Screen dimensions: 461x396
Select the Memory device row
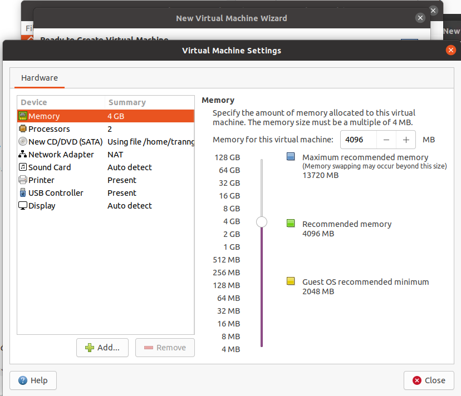pos(106,116)
